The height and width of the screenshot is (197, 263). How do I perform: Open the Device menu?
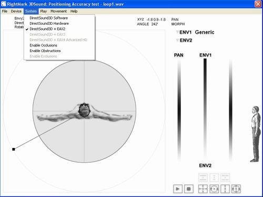16,11
